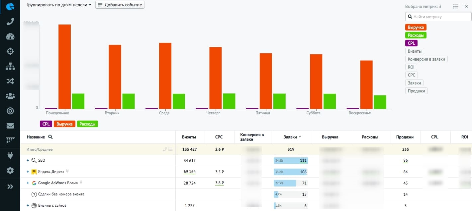Open the settings gear in sidebar
Image resolution: width=472 pixels, height=211 pixels.
pos(10,171)
